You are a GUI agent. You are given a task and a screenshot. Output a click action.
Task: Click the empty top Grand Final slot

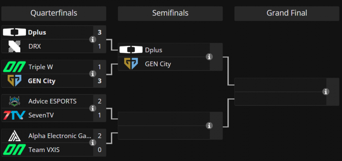click(280, 85)
